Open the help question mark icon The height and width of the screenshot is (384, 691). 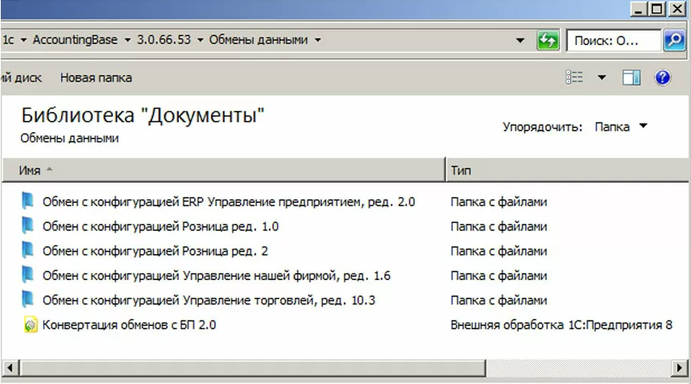pos(662,78)
